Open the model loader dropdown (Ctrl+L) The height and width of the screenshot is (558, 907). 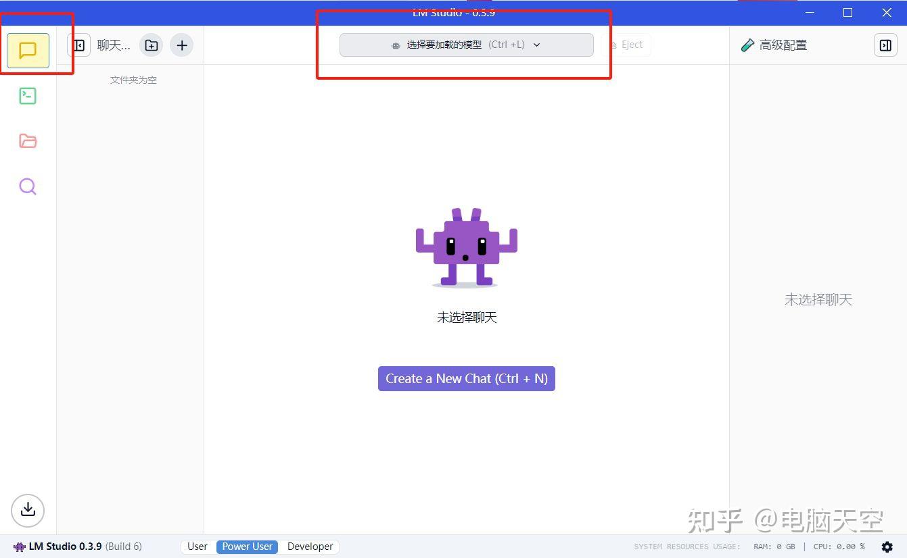click(x=466, y=45)
